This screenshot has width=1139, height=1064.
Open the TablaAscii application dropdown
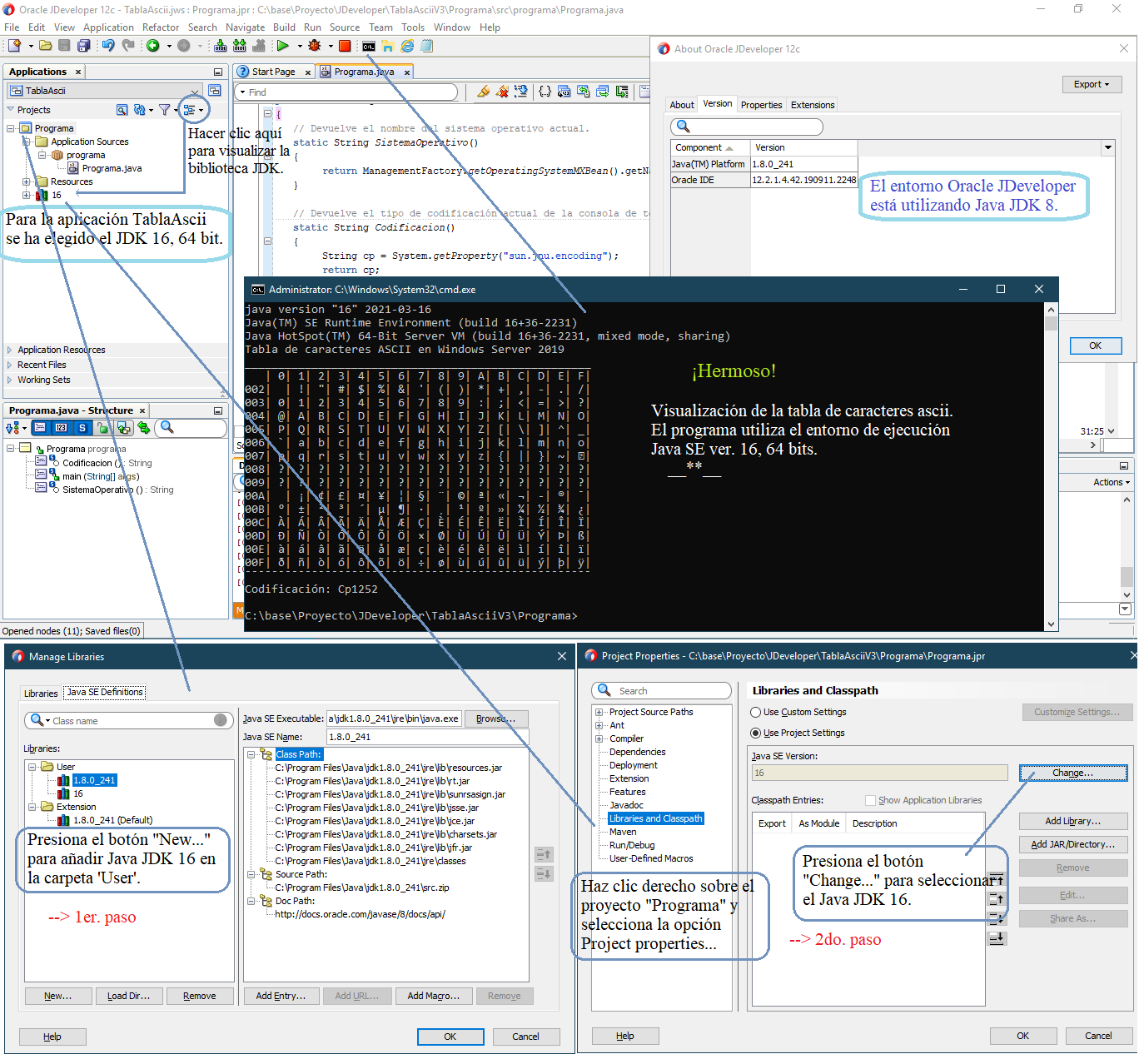click(x=105, y=91)
